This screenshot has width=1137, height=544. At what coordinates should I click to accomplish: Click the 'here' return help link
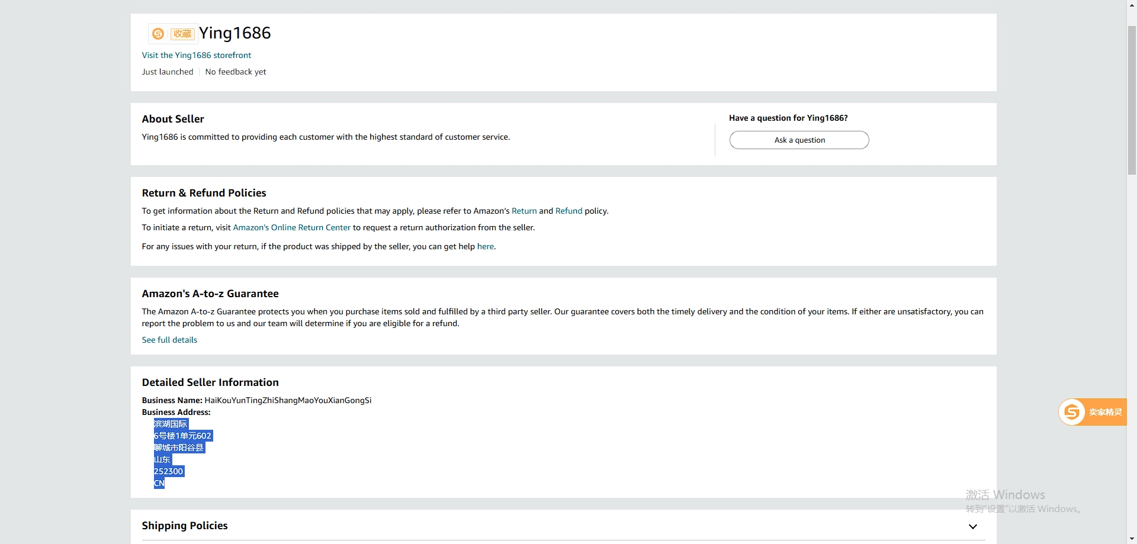(x=485, y=246)
